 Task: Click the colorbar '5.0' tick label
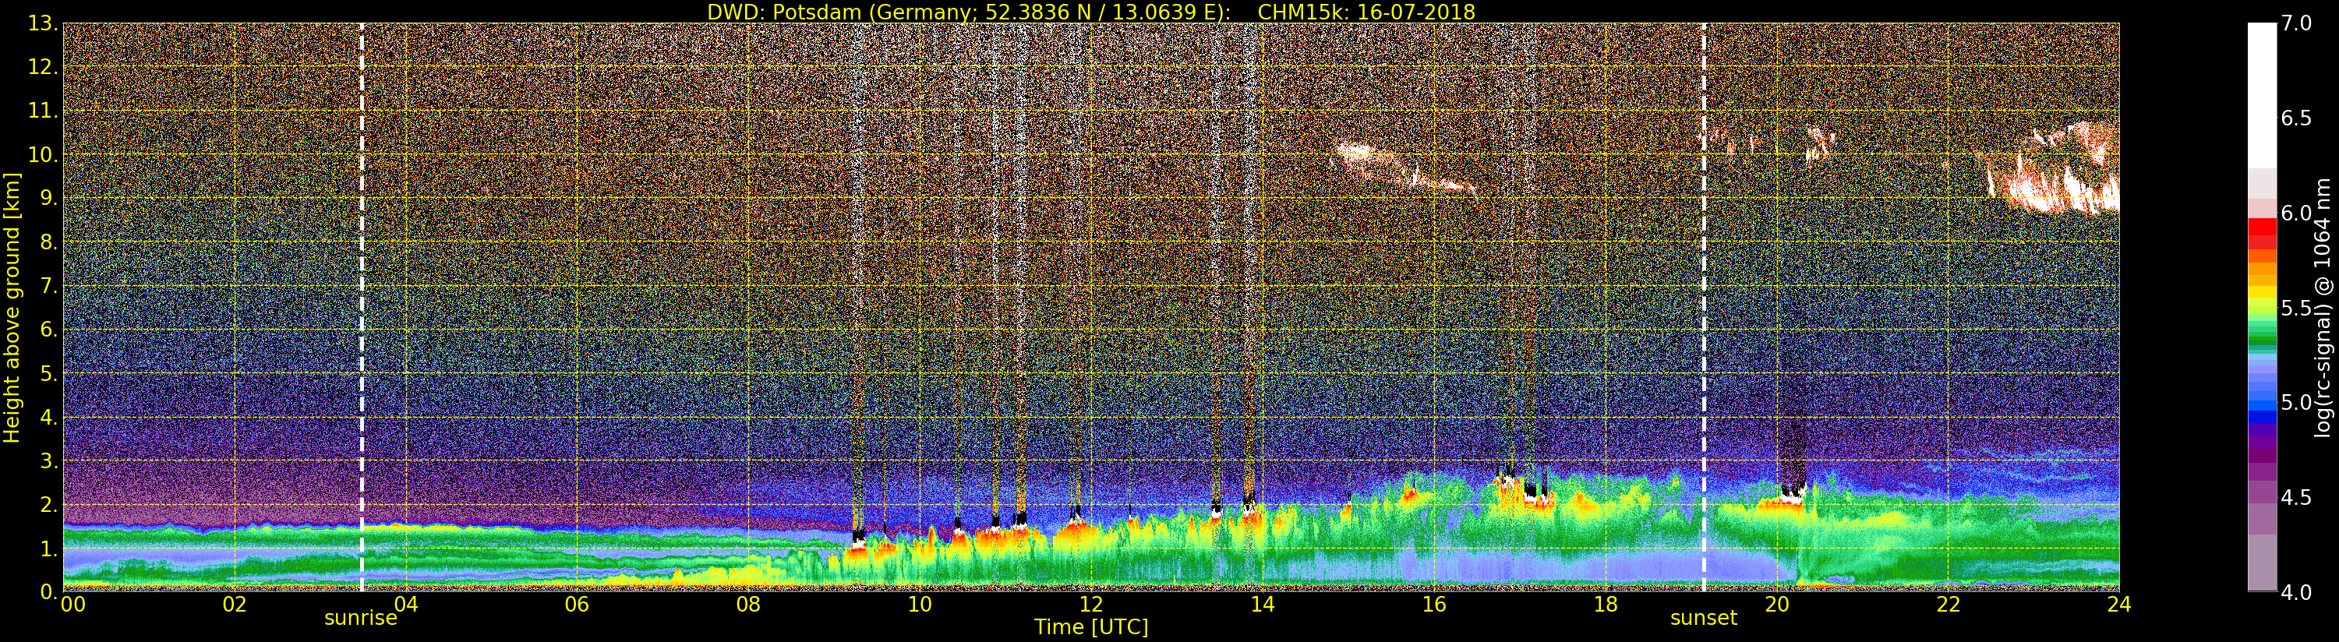click(x=2296, y=402)
